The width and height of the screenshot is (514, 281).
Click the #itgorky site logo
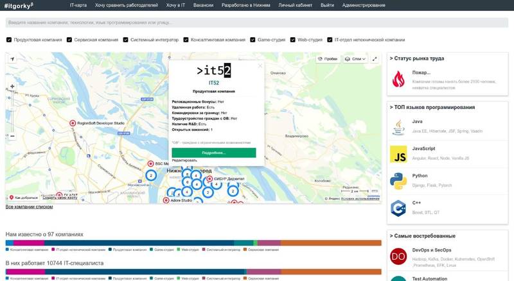pyautogui.click(x=19, y=5)
